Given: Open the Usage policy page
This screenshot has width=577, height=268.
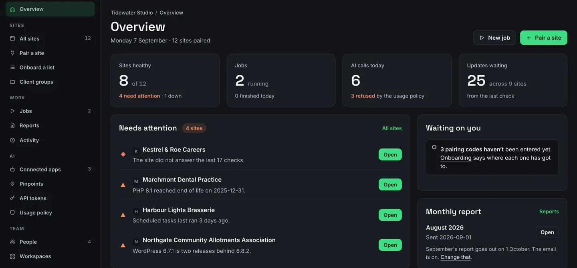Looking at the screenshot, I should pyautogui.click(x=50, y=213).
